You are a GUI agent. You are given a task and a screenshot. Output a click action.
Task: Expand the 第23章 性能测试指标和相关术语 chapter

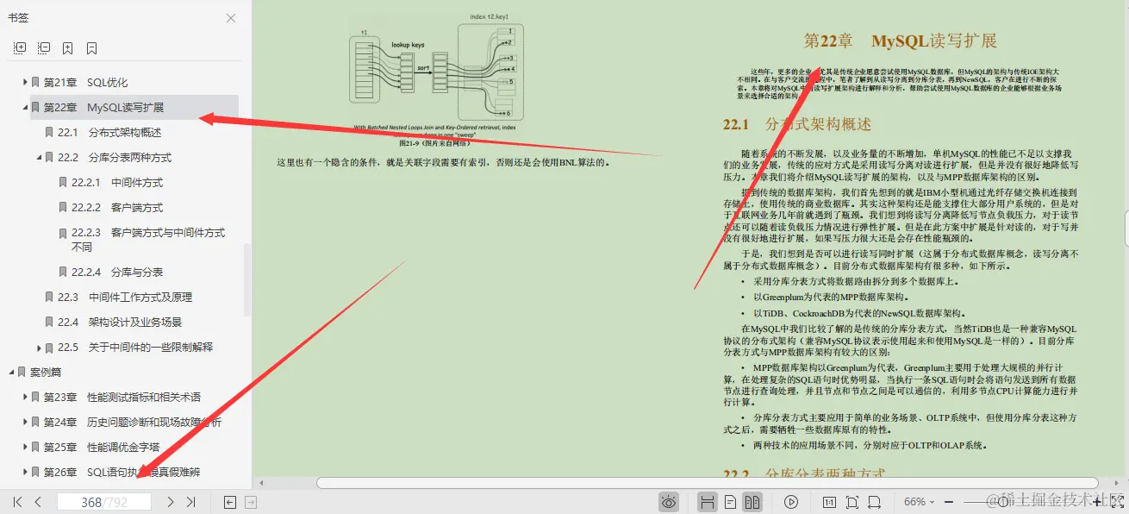pyautogui.click(x=24, y=397)
